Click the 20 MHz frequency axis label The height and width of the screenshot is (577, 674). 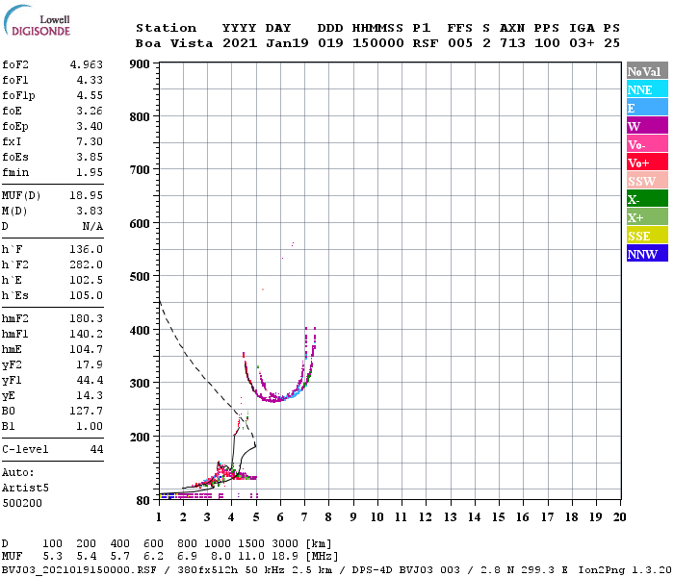coord(619,517)
